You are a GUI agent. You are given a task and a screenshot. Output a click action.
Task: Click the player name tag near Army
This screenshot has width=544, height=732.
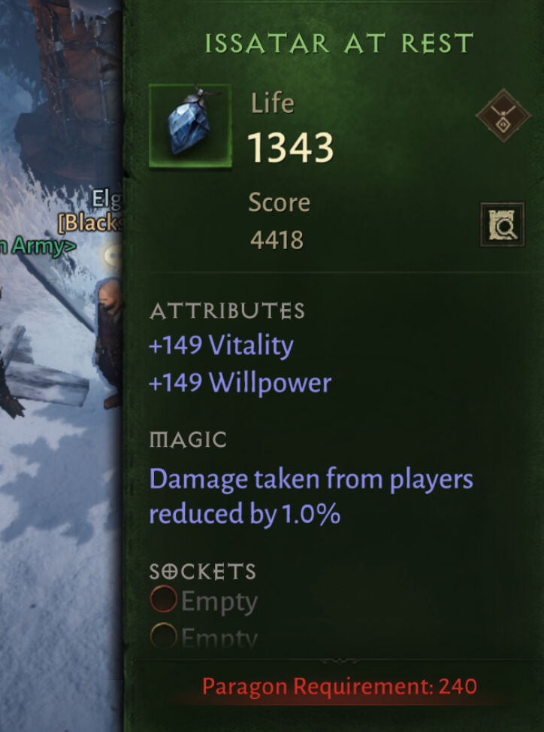coord(106,199)
